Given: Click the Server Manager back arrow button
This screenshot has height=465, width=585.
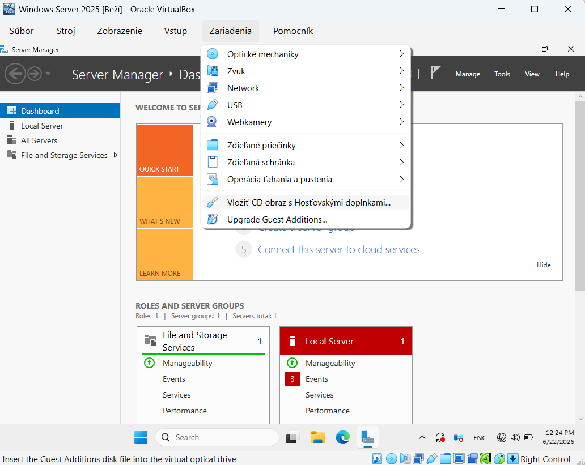Looking at the screenshot, I should coord(15,74).
